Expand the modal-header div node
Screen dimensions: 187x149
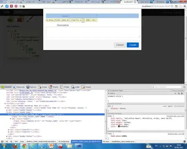click(x=7, y=110)
